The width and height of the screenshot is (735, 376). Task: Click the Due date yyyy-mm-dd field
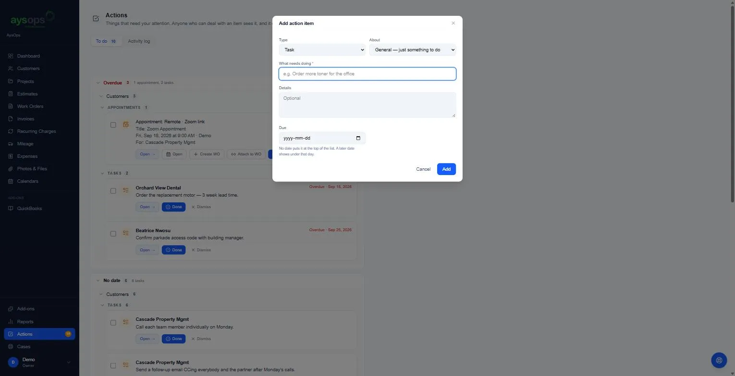click(x=322, y=138)
